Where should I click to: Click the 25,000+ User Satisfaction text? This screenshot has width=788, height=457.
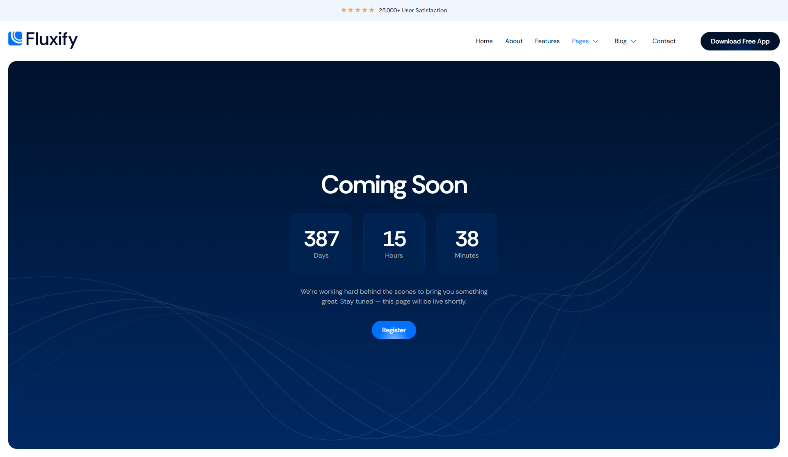(x=412, y=10)
